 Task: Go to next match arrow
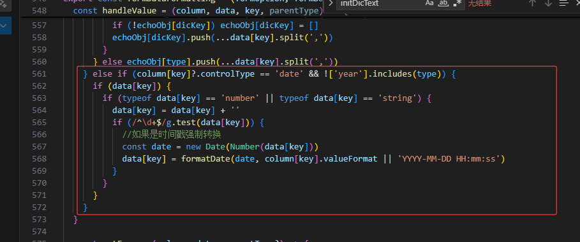pyautogui.click(x=548, y=3)
